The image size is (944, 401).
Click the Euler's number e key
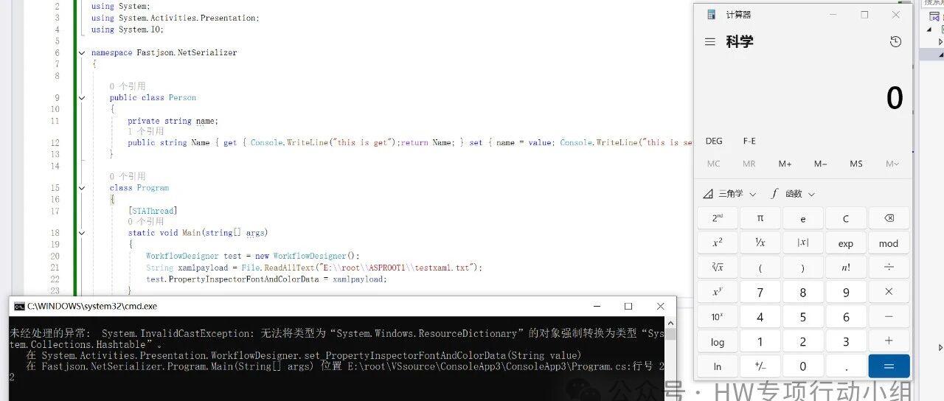(803, 218)
